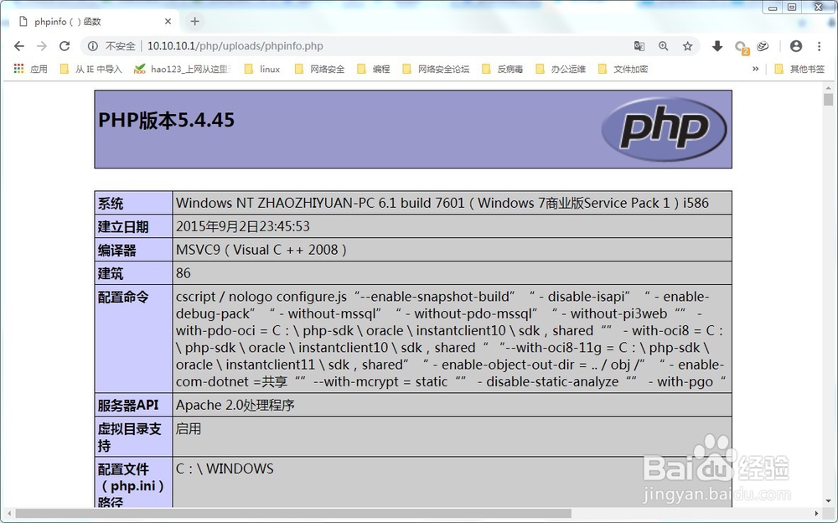This screenshot has width=838, height=523.
Task: Open the extension icon with badge 2
Action: click(741, 47)
